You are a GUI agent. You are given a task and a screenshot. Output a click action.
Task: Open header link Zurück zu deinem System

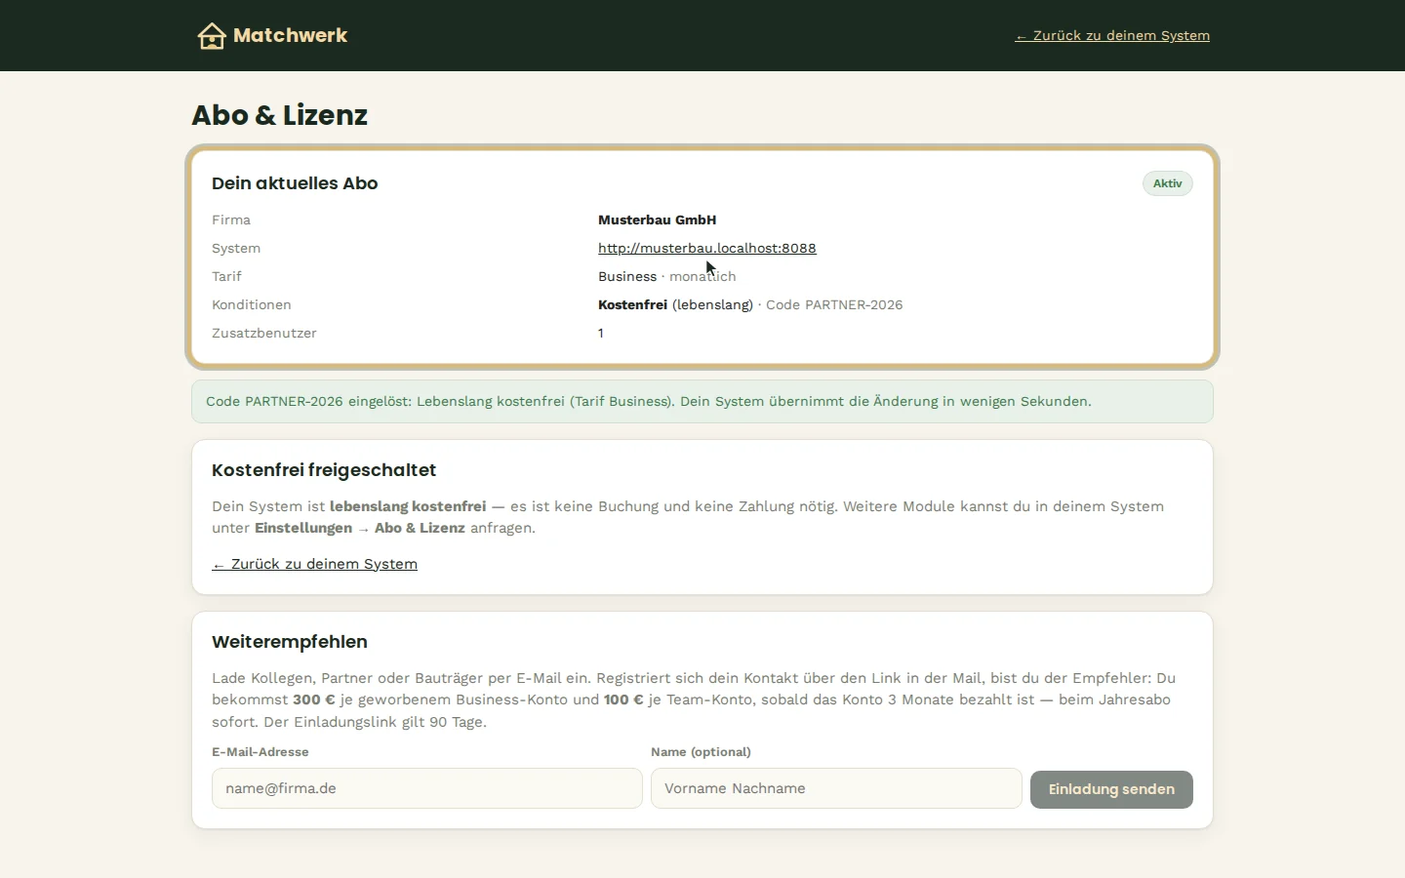point(1112,36)
